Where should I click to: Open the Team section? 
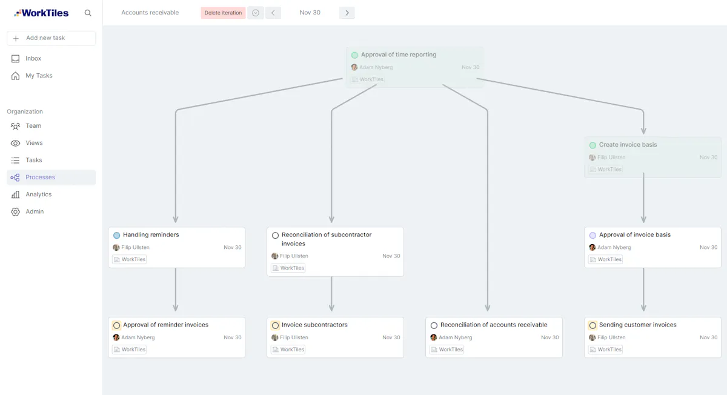(x=51, y=126)
